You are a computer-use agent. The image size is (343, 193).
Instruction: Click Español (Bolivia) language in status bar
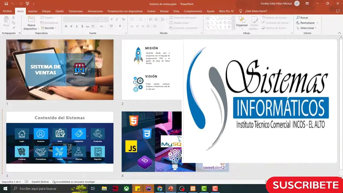[40, 182]
